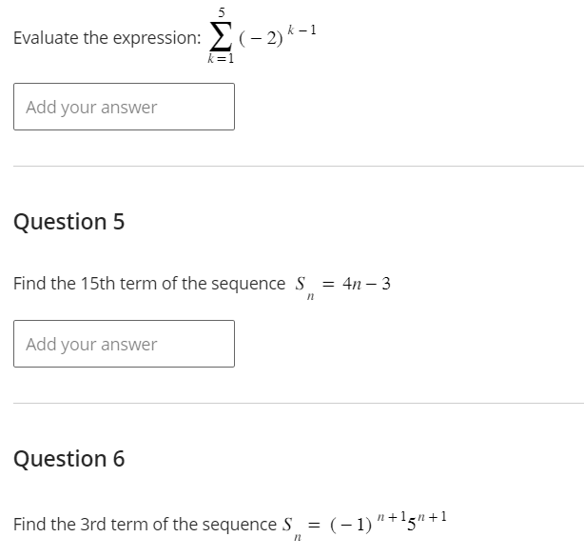Click the S symbol in Question 6's formula
Viewport: 584px width, 557px height.
[288, 525]
